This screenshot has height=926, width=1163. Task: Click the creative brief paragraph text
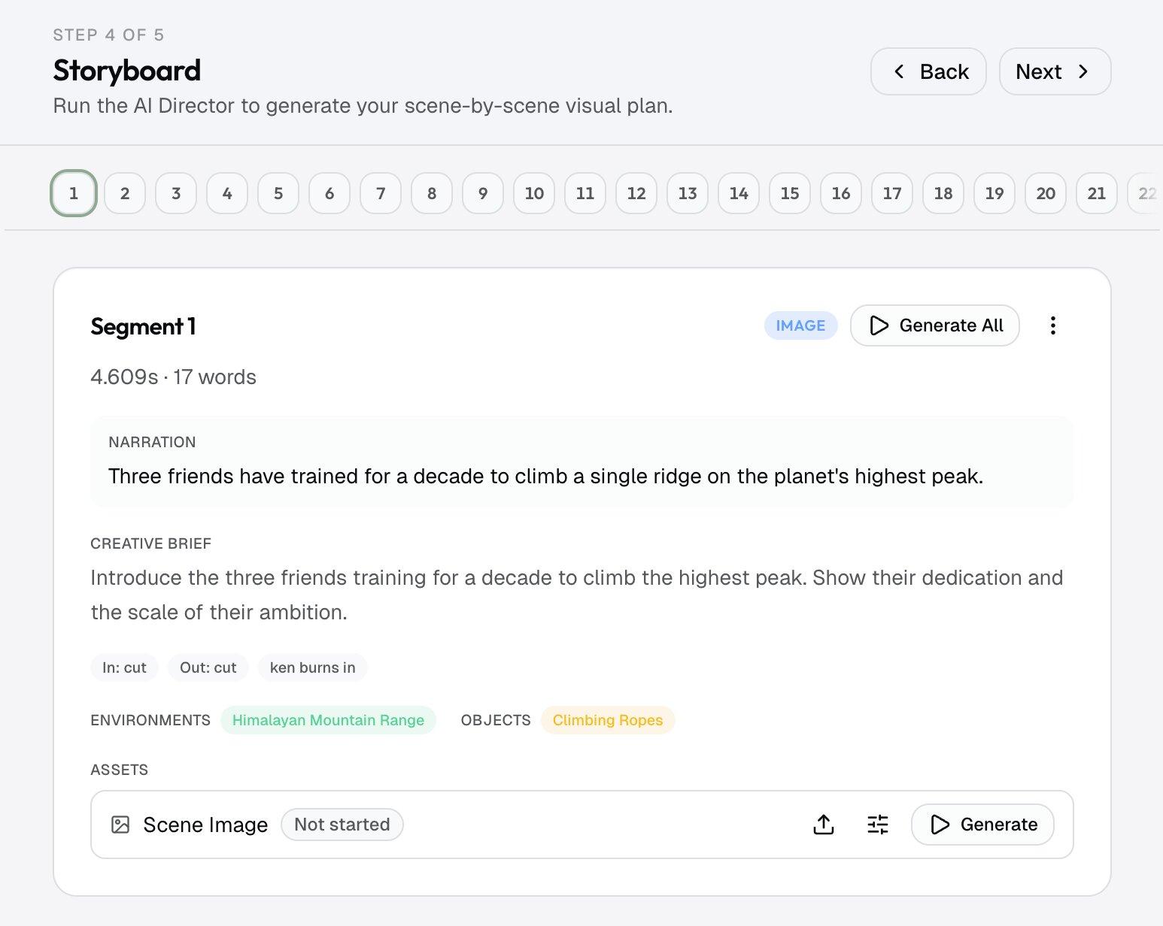(576, 595)
